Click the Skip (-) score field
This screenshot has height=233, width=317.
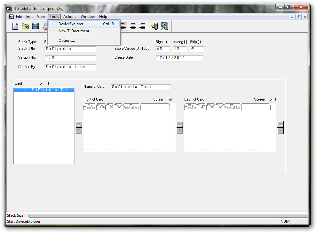click(x=197, y=49)
